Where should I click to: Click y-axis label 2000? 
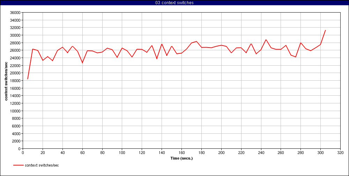click(16, 141)
